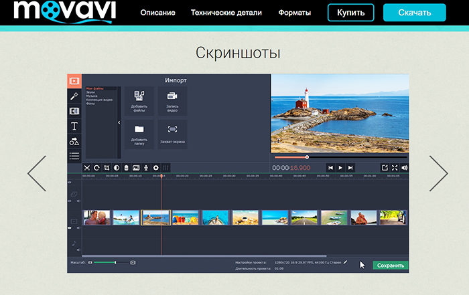Select the Crop tool icon
This screenshot has width=469, height=295.
point(107,167)
